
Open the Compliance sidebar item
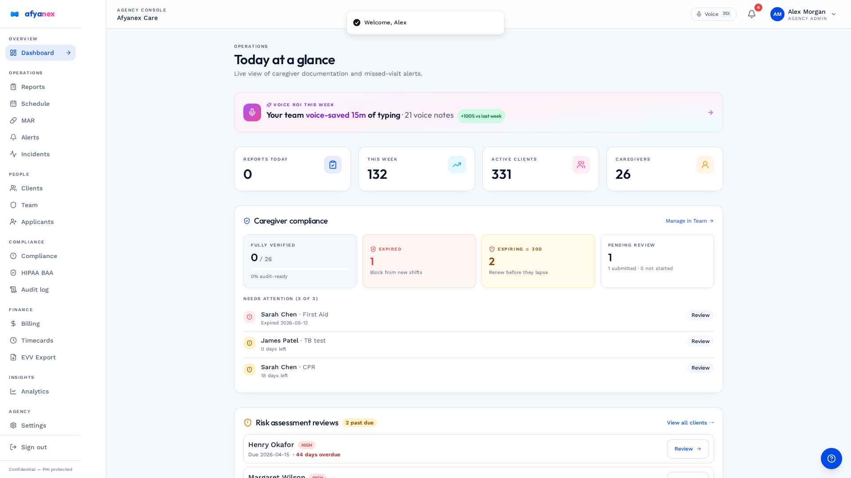point(40,256)
